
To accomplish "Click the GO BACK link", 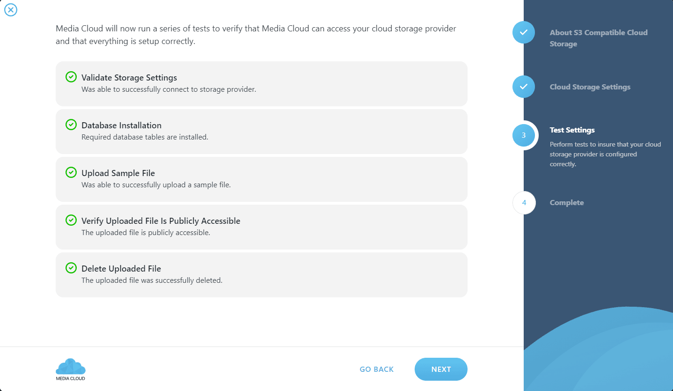I will [377, 369].
